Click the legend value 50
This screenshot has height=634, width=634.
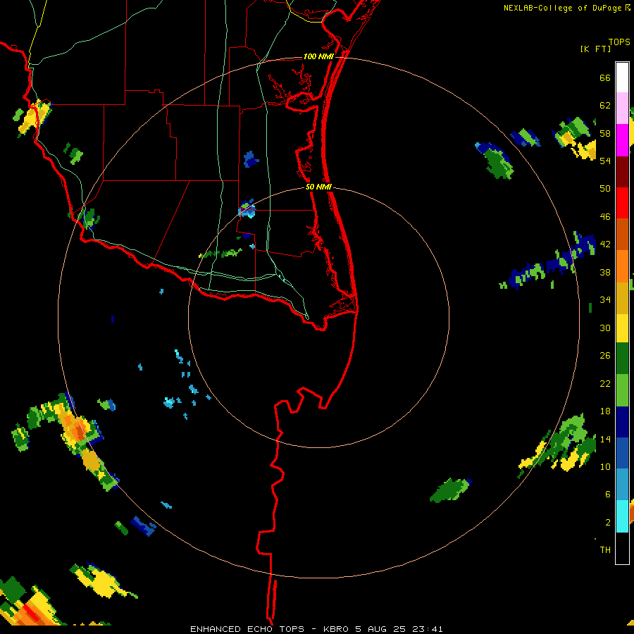(605, 188)
